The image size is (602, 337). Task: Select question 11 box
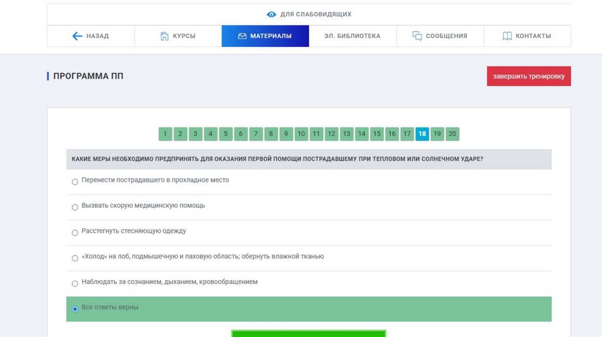[x=316, y=134]
